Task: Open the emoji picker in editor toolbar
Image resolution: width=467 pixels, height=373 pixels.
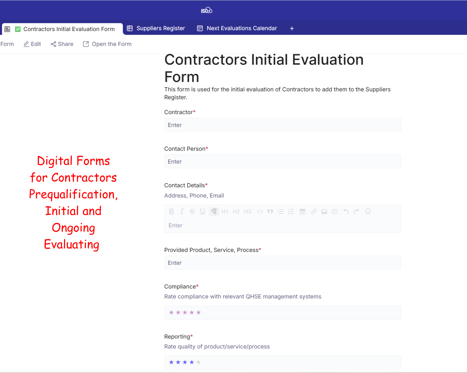Action: coord(368,211)
